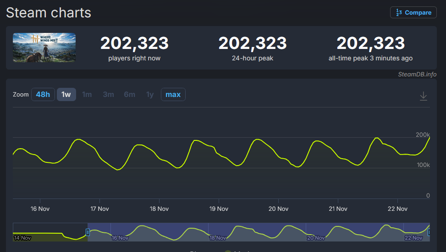Click the 17 Nov axis label

click(99, 209)
